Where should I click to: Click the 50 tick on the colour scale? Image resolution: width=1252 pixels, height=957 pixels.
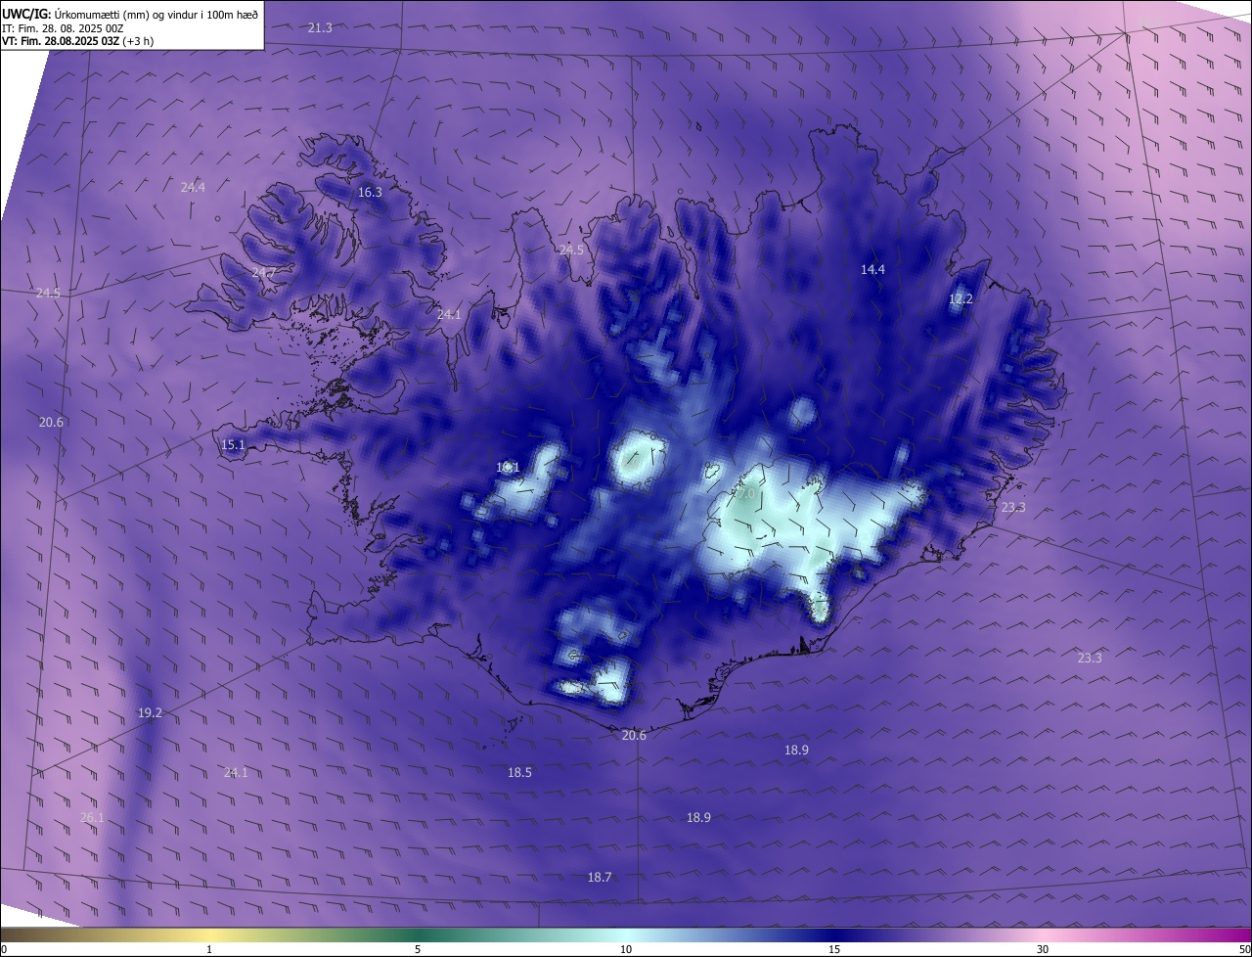1244,949
